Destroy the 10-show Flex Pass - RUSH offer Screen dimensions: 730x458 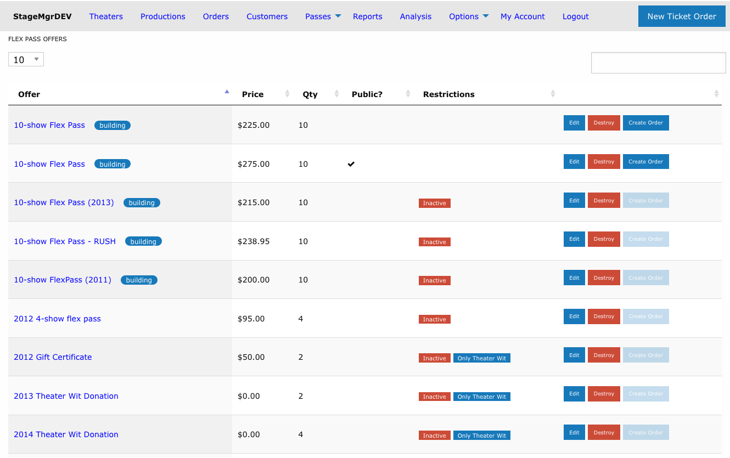point(604,239)
